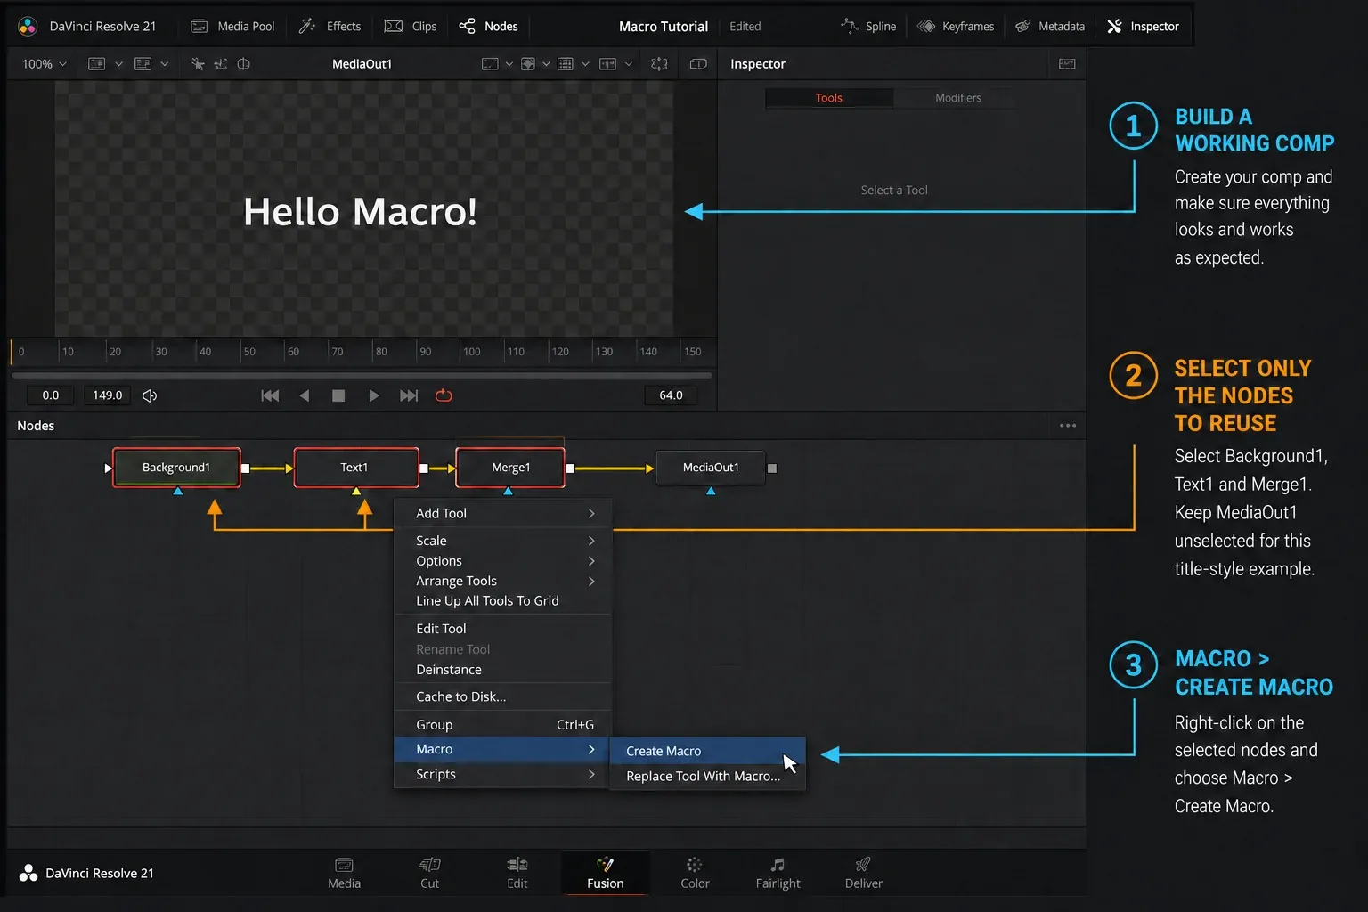
Task: Click the viewer pointer sparkle tool icon
Action: [x=198, y=64]
